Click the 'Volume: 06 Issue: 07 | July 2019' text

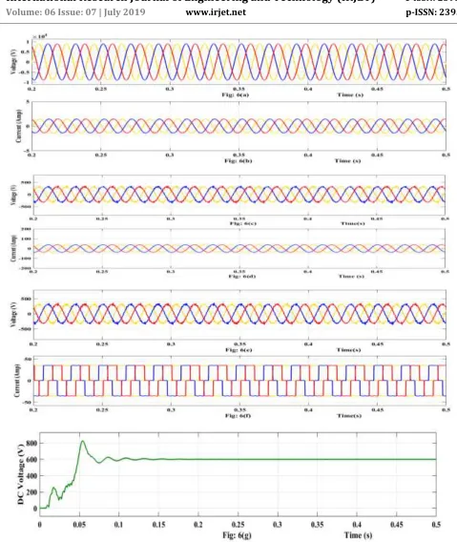[x=75, y=12]
